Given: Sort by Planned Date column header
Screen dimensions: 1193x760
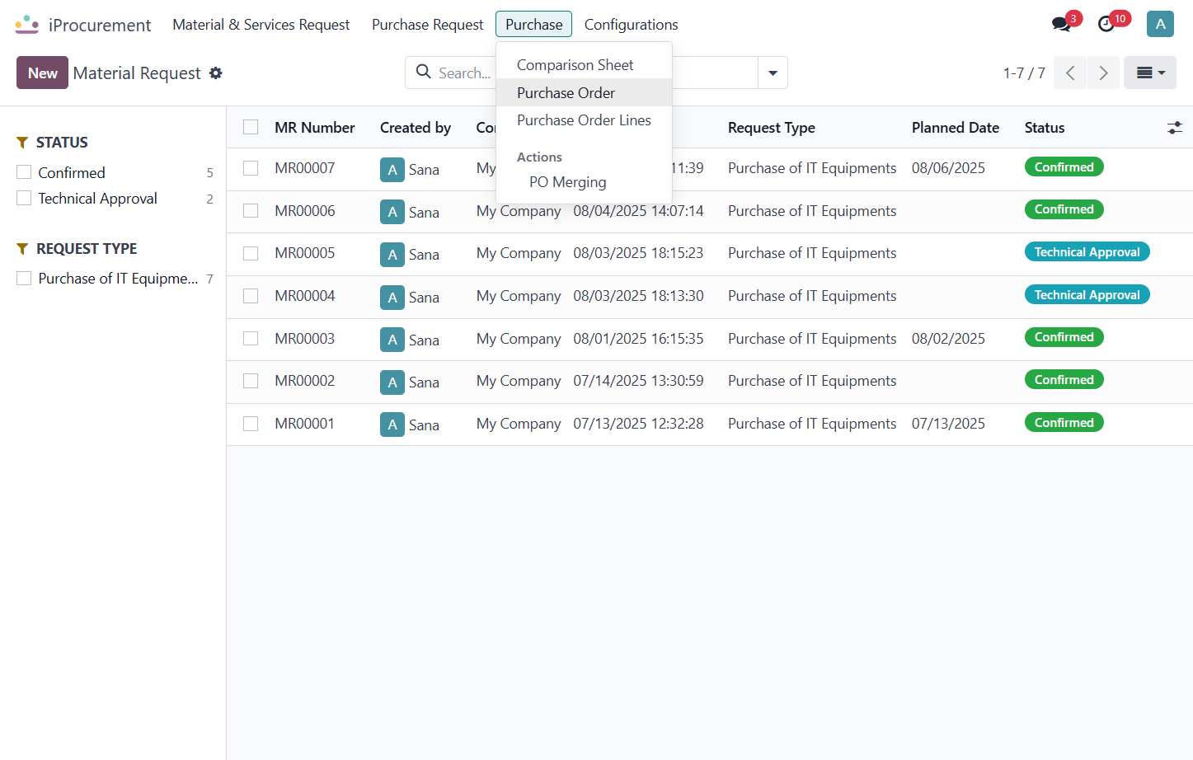Looking at the screenshot, I should tap(956, 128).
